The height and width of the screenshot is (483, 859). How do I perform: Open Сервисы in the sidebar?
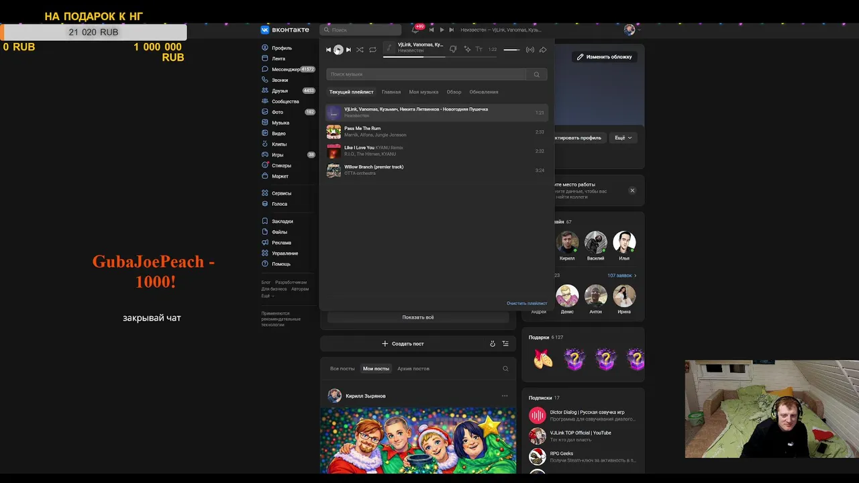click(x=276, y=193)
